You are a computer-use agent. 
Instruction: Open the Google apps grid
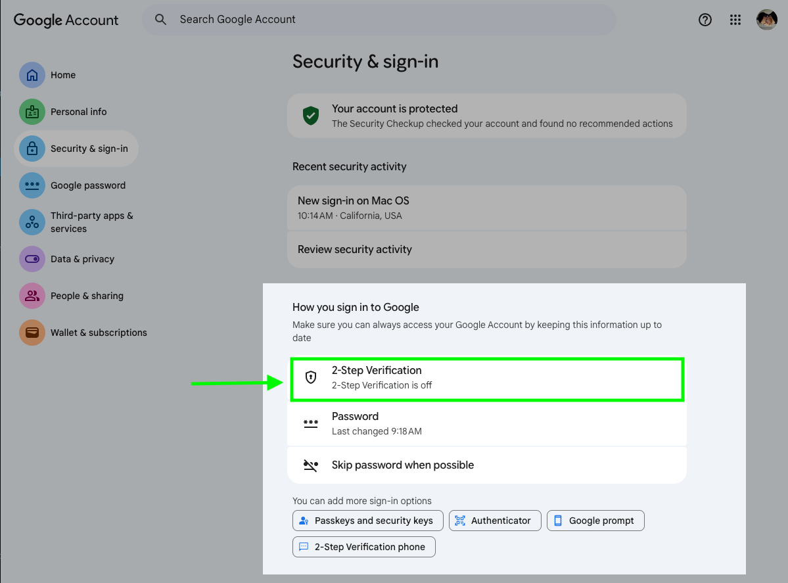pos(735,20)
